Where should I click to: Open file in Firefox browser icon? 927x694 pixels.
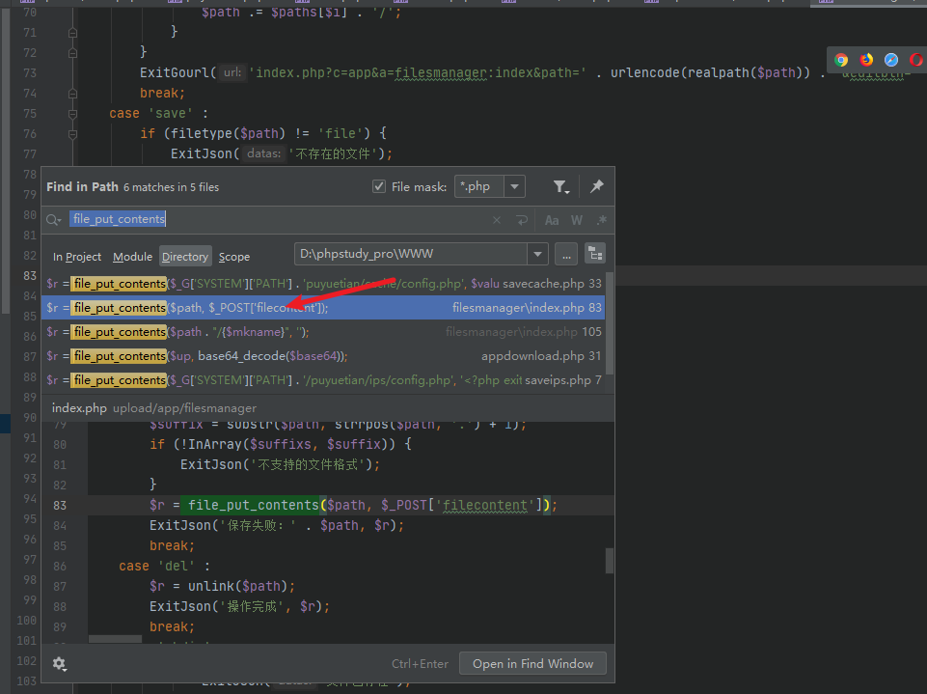click(x=866, y=60)
